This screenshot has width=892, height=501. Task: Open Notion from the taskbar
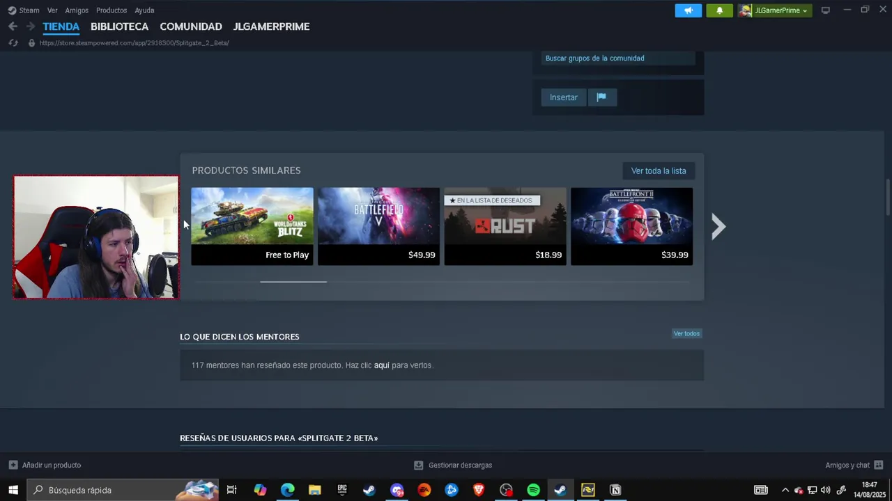615,490
